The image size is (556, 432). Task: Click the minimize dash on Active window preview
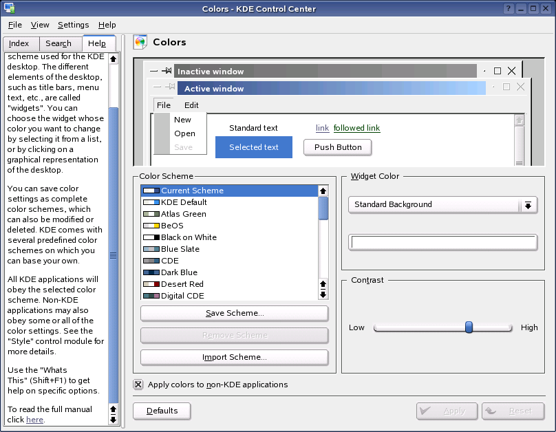tap(157, 87)
